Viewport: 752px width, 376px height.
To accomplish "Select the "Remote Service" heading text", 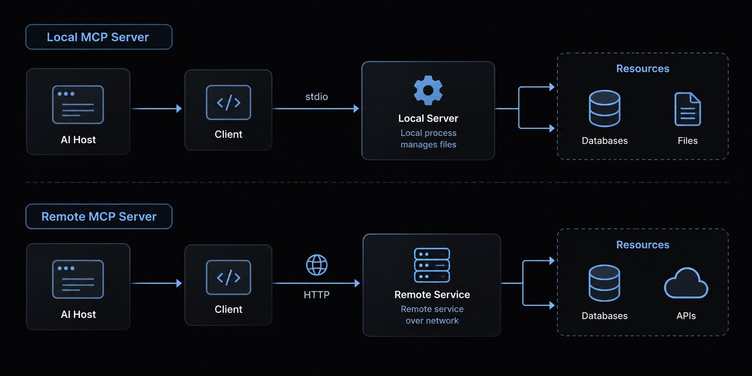I will (x=432, y=295).
